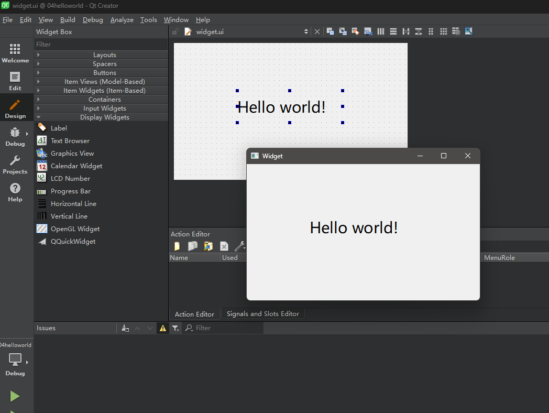Click New action icon in Action Editor
Image resolution: width=549 pixels, height=413 pixels.
tap(177, 246)
